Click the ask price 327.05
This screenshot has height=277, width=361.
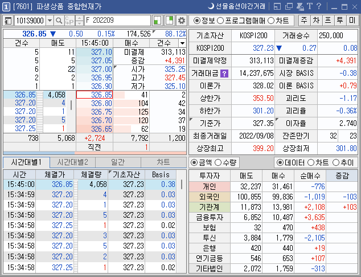[x=95, y=60]
